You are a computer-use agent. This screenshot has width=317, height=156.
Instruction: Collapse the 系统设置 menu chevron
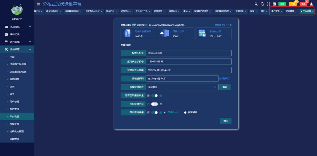click(x=30, y=49)
